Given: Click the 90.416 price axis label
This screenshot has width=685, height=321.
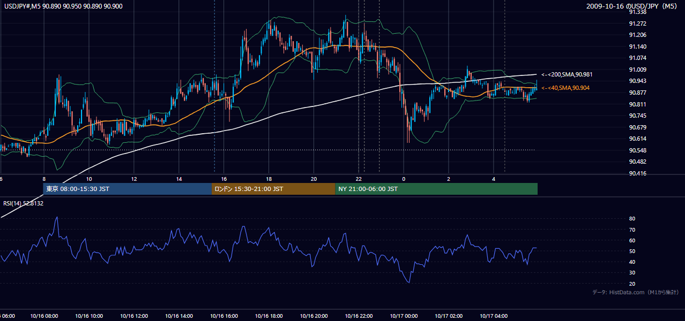Looking at the screenshot, I should [x=637, y=173].
